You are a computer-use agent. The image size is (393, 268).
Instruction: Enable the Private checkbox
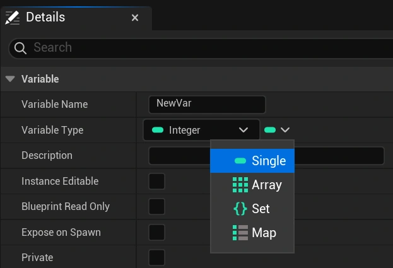tap(156, 257)
